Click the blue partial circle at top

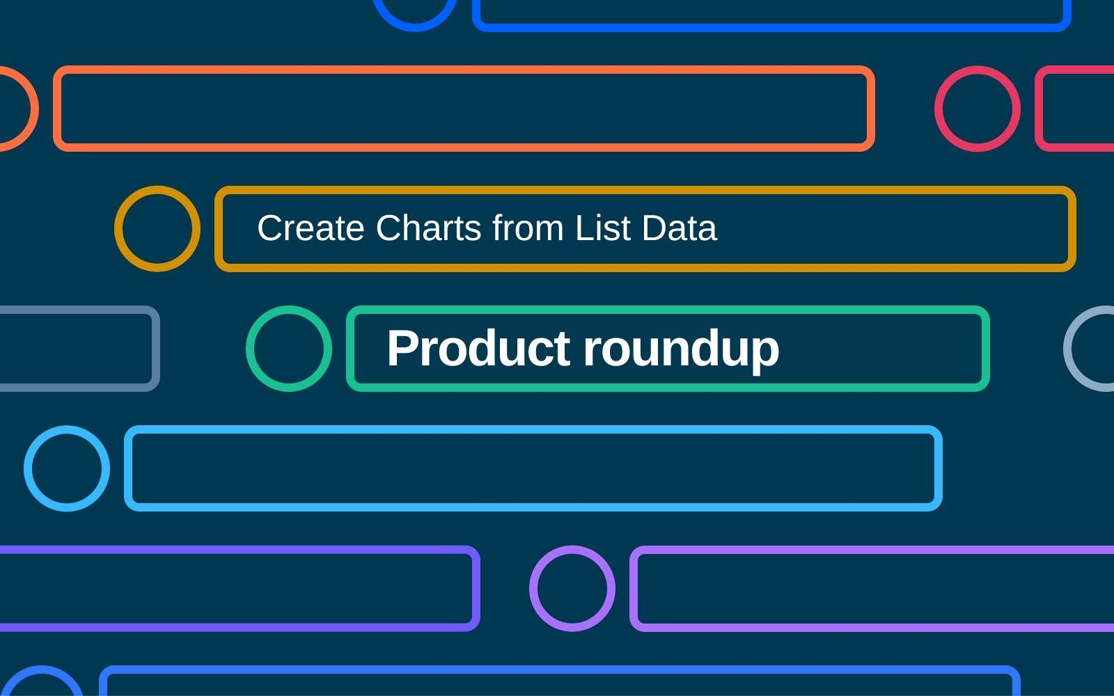point(415,14)
